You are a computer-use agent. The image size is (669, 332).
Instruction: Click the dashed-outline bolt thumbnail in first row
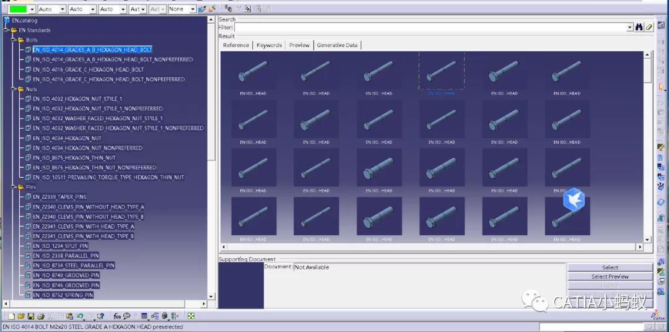[x=442, y=71]
